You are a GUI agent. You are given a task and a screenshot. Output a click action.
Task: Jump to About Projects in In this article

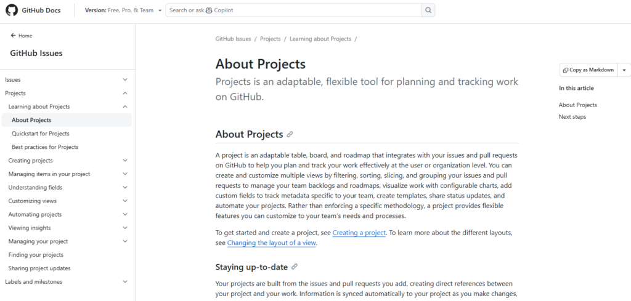(578, 105)
